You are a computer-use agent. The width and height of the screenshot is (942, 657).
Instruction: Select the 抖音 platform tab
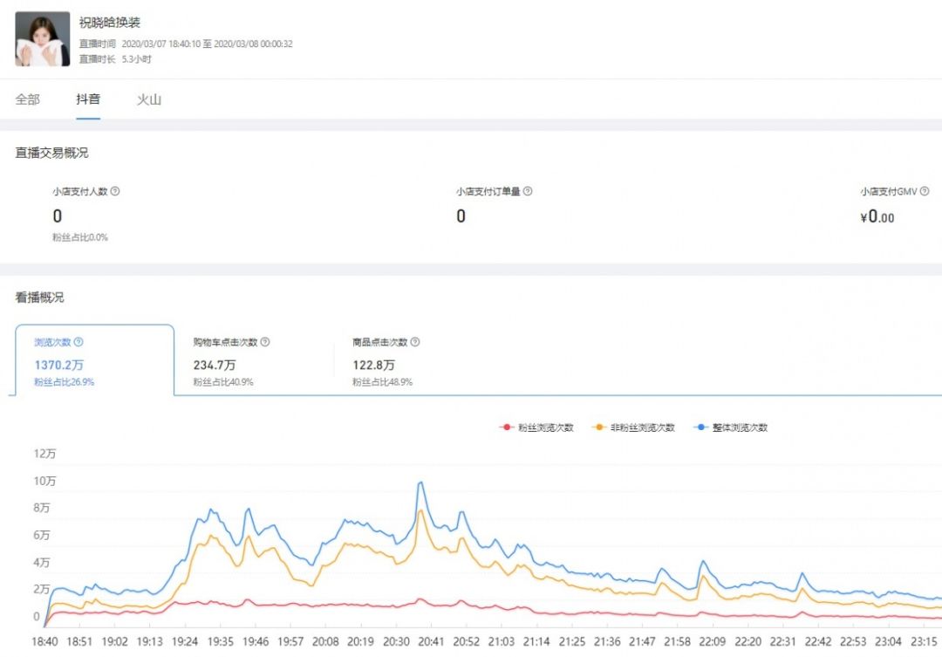tap(88, 99)
